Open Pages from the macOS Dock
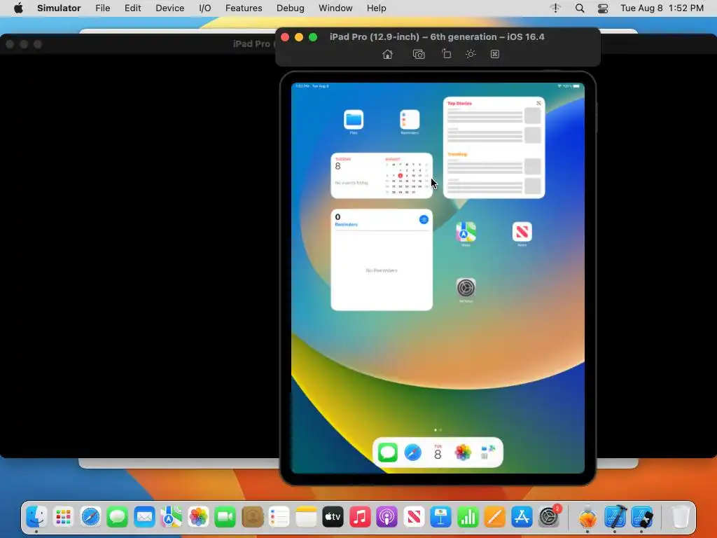The width and height of the screenshot is (717, 538). pyautogui.click(x=495, y=517)
